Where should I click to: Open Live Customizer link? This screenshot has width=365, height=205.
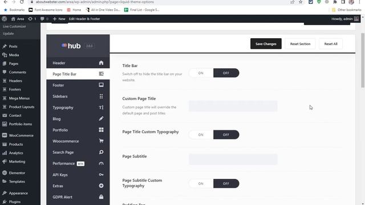[x=14, y=26]
